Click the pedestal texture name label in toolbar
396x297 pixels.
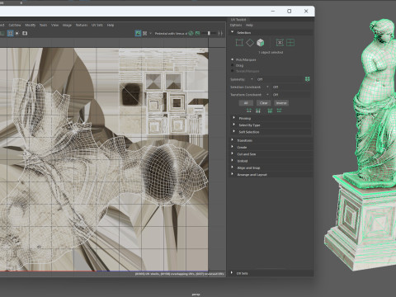tap(171, 33)
